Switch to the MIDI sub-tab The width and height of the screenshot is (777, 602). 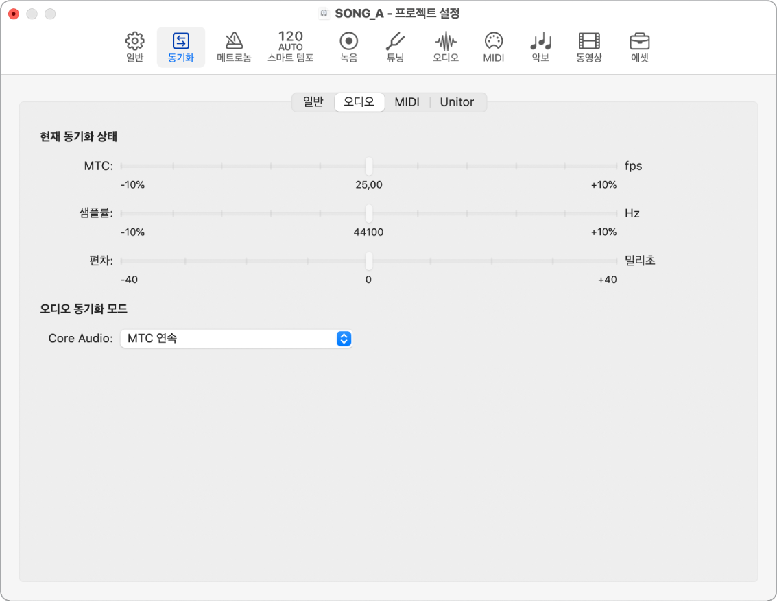tap(407, 102)
